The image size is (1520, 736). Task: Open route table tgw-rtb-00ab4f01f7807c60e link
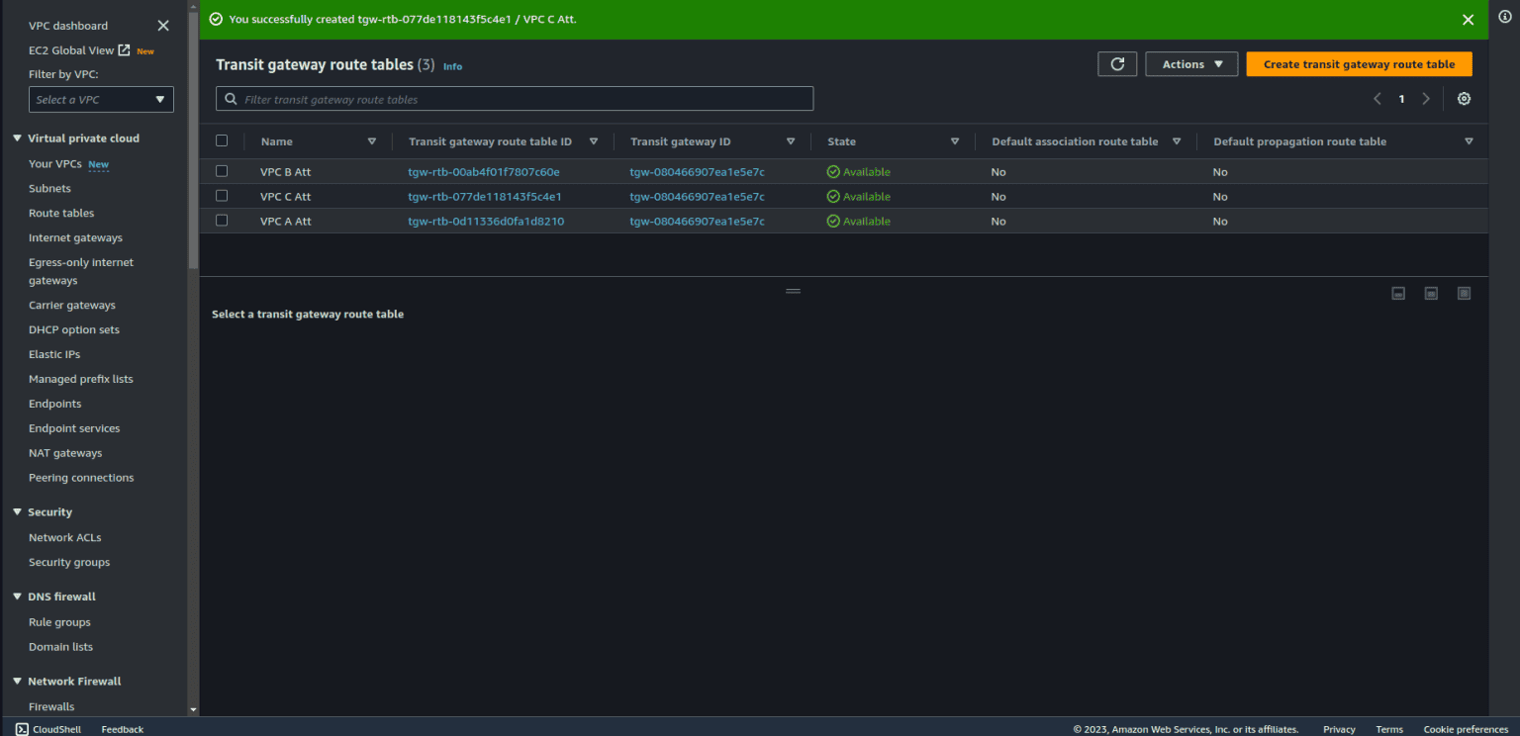click(484, 172)
